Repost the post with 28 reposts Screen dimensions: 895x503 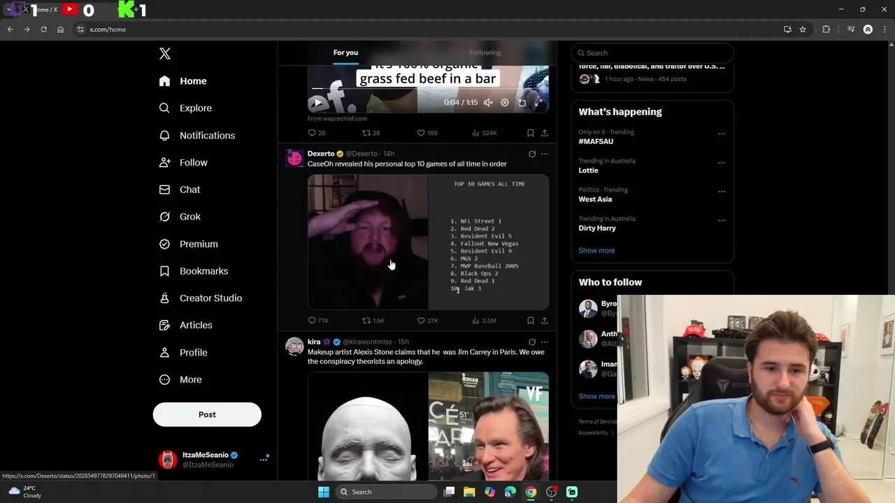point(371,133)
